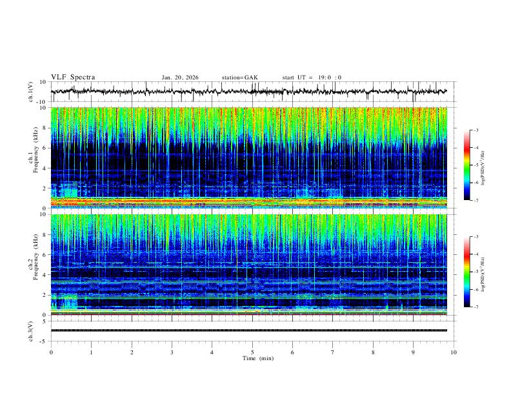Click the time axis tick label '10'
The height and width of the screenshot is (395, 511).
pos(454,352)
